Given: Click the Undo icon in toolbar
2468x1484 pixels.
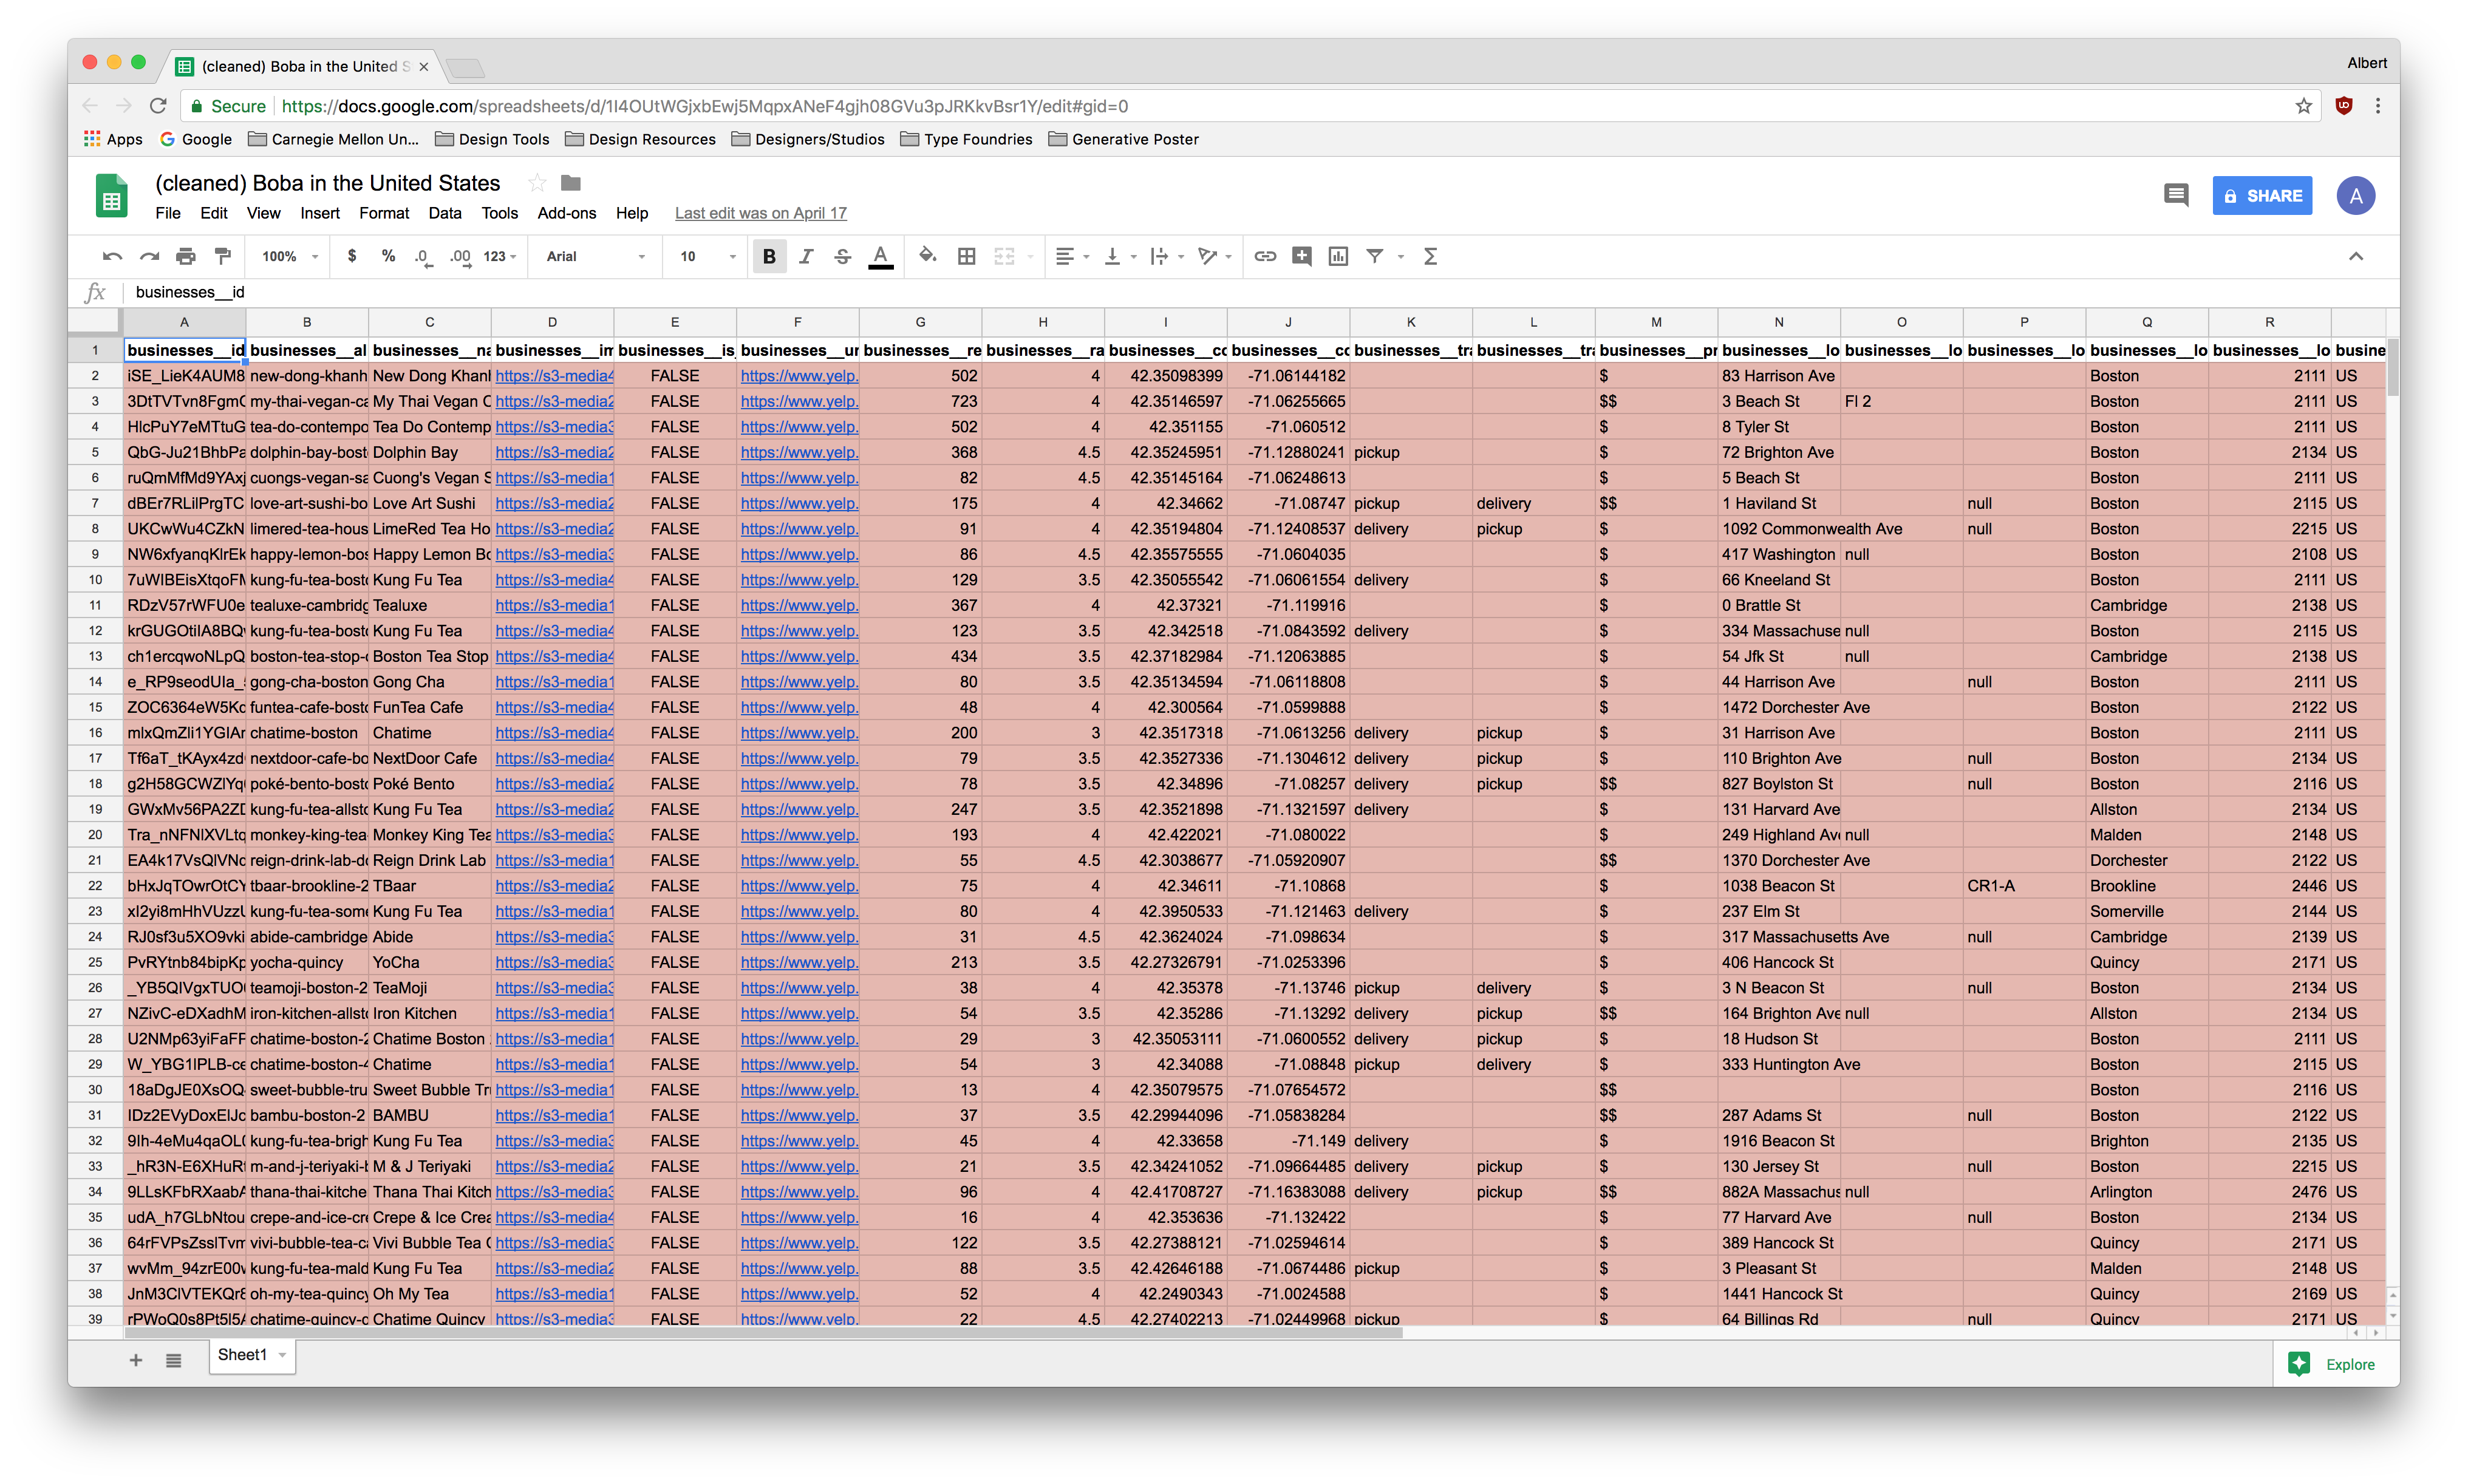Looking at the screenshot, I should [112, 257].
